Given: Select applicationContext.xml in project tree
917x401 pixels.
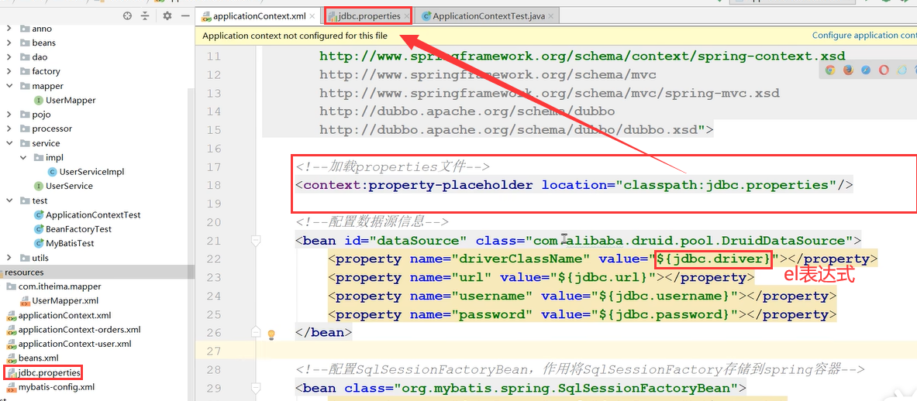Looking at the screenshot, I should 58,315.
